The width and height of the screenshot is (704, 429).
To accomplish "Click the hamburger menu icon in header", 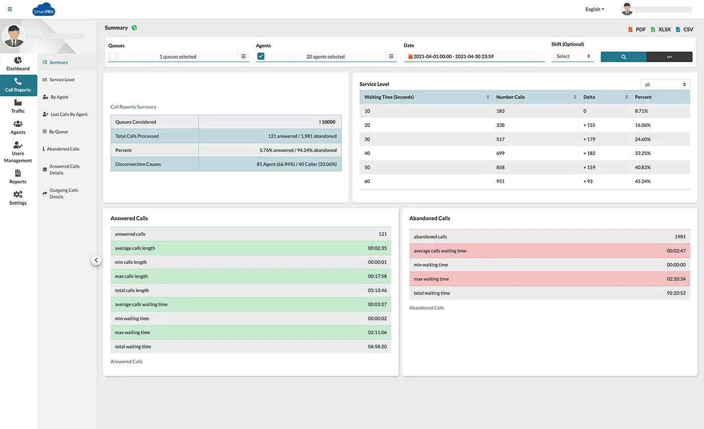I will [10, 9].
